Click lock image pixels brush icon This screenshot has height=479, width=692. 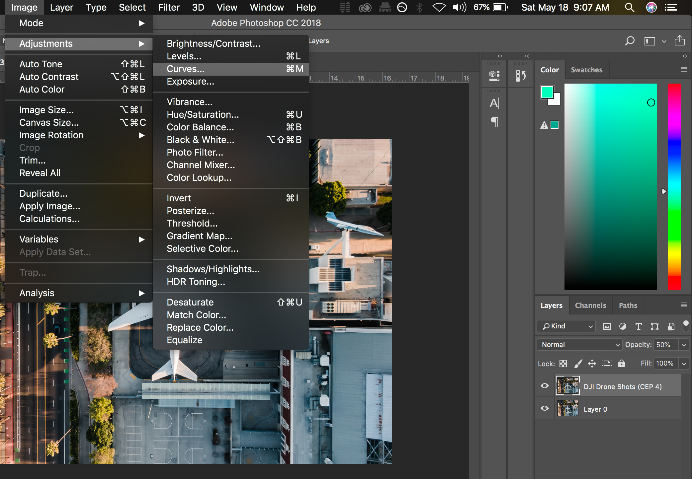pyautogui.click(x=578, y=364)
